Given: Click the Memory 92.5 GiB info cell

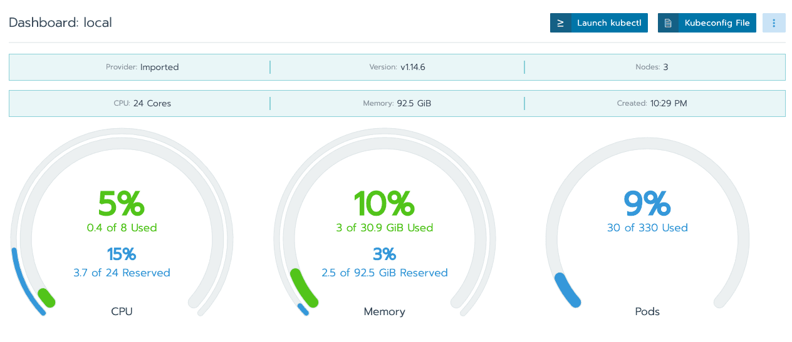Looking at the screenshot, I should click(x=397, y=103).
